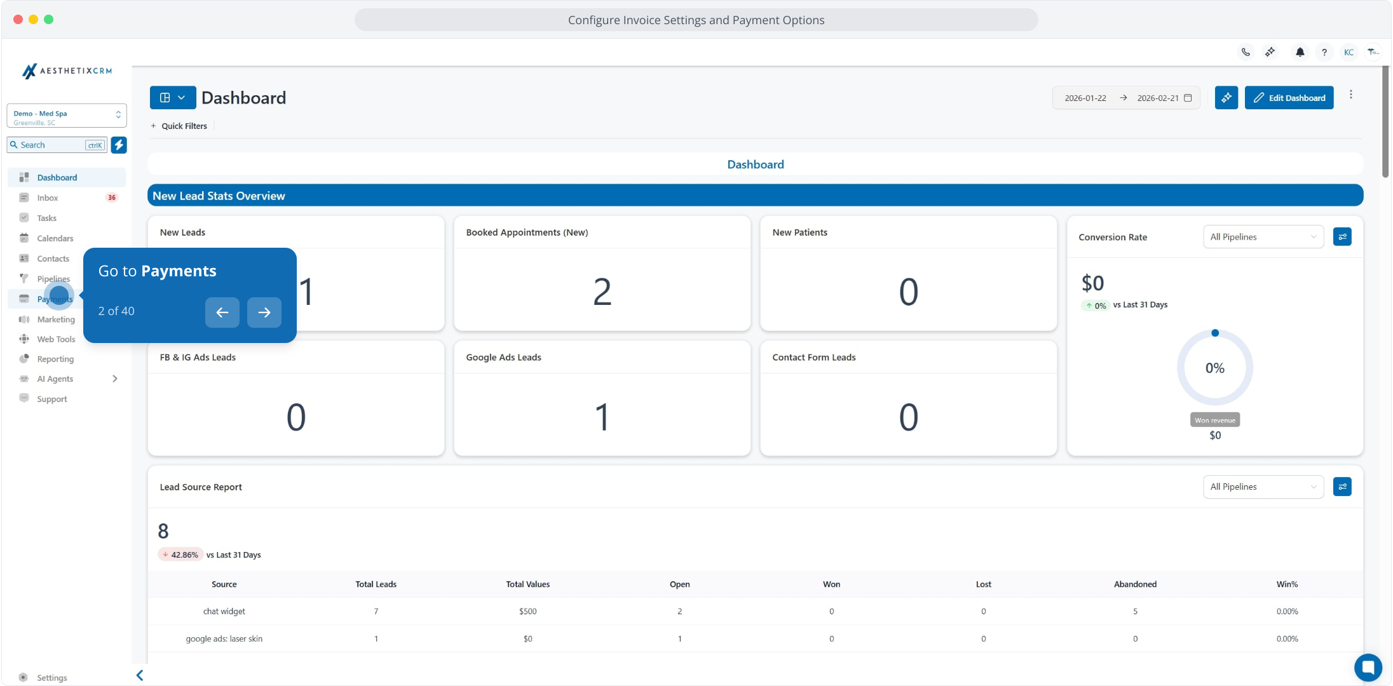Open the notifications bell icon

point(1300,52)
